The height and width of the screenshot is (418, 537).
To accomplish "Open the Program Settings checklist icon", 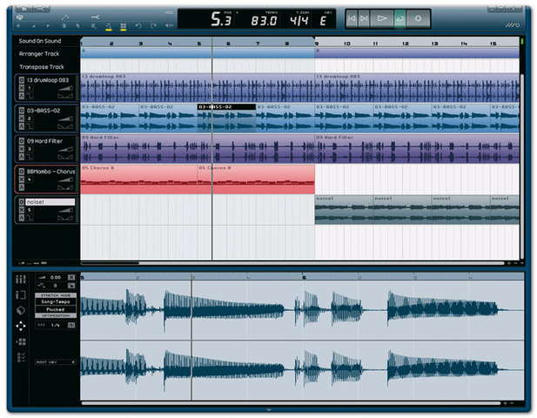I will 21,357.
